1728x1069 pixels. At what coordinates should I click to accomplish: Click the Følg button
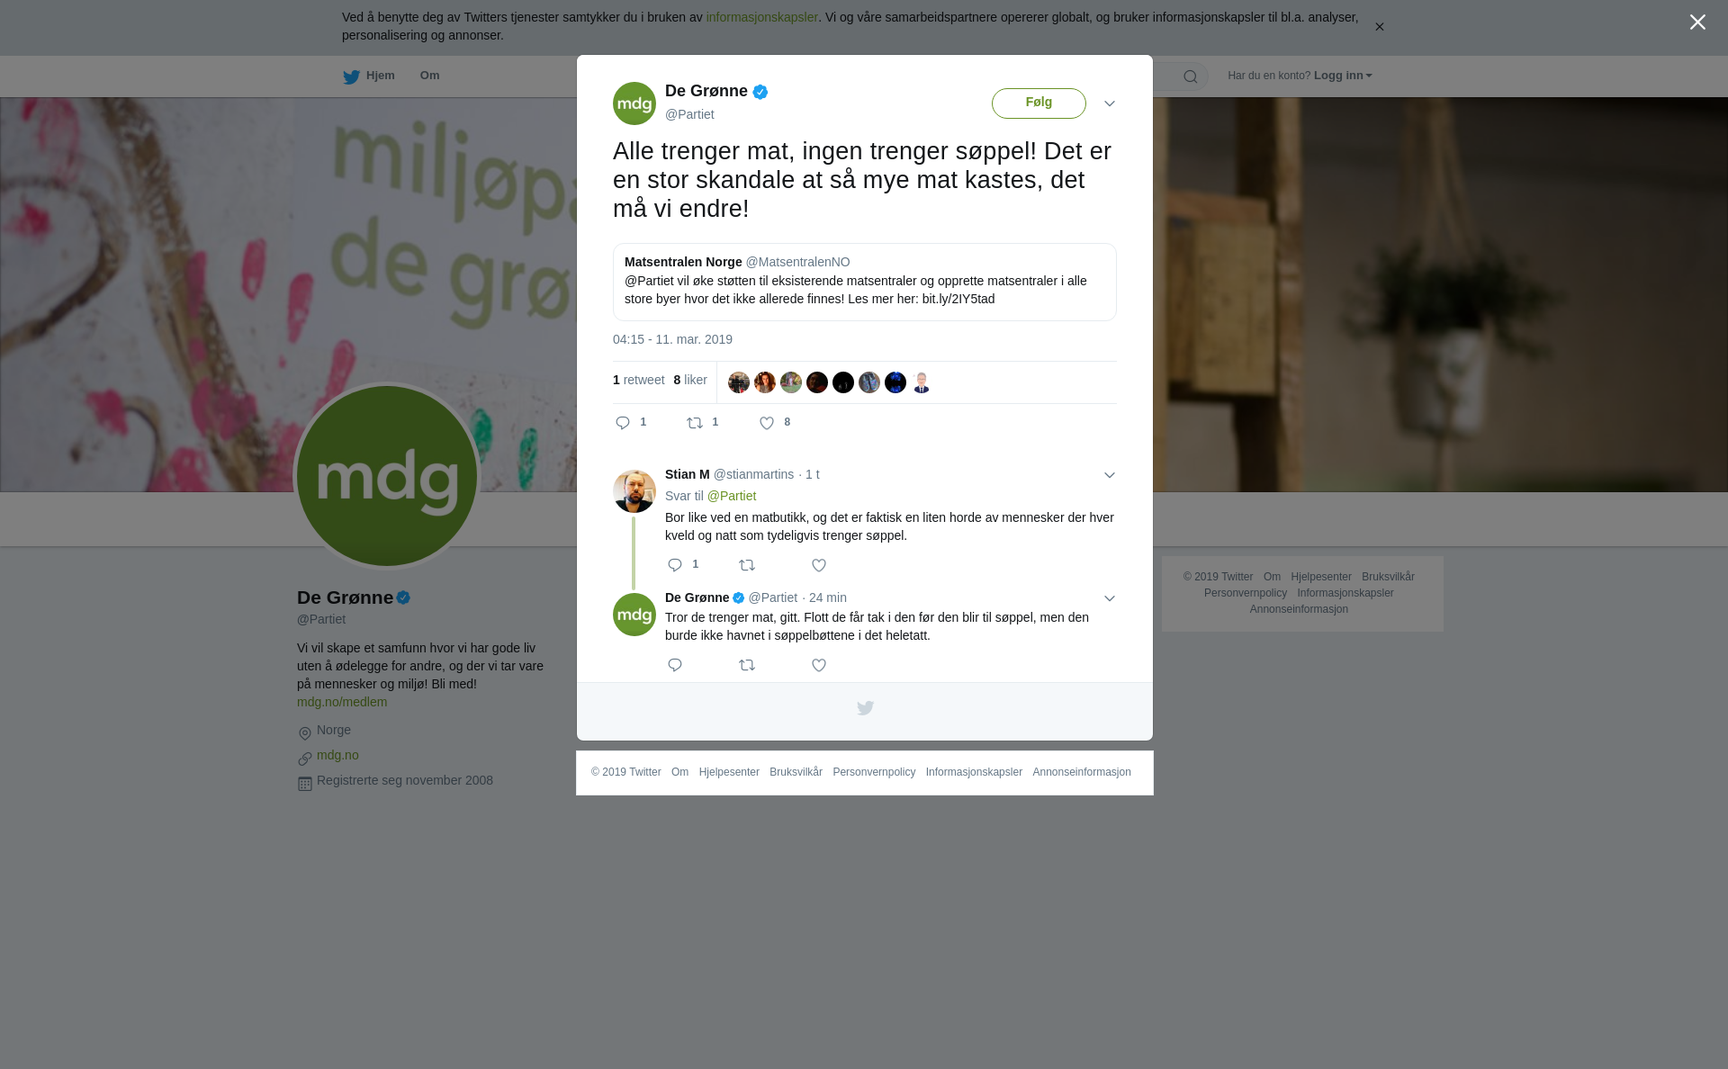coord(1039,103)
